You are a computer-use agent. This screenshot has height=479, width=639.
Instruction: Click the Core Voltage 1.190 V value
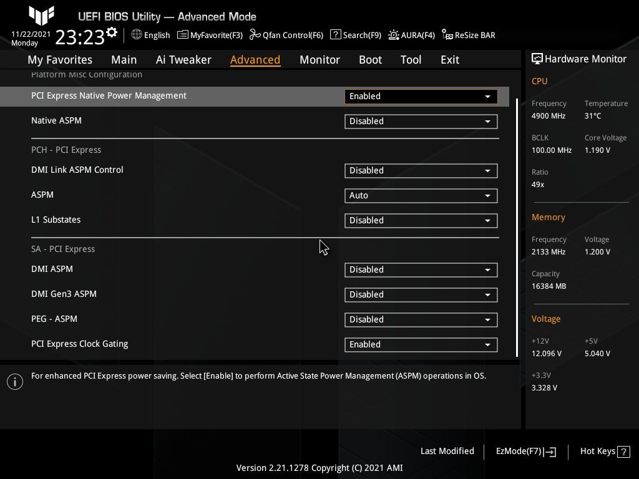tap(597, 150)
